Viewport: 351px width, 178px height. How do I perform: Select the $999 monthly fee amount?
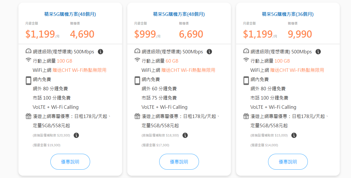145,34
